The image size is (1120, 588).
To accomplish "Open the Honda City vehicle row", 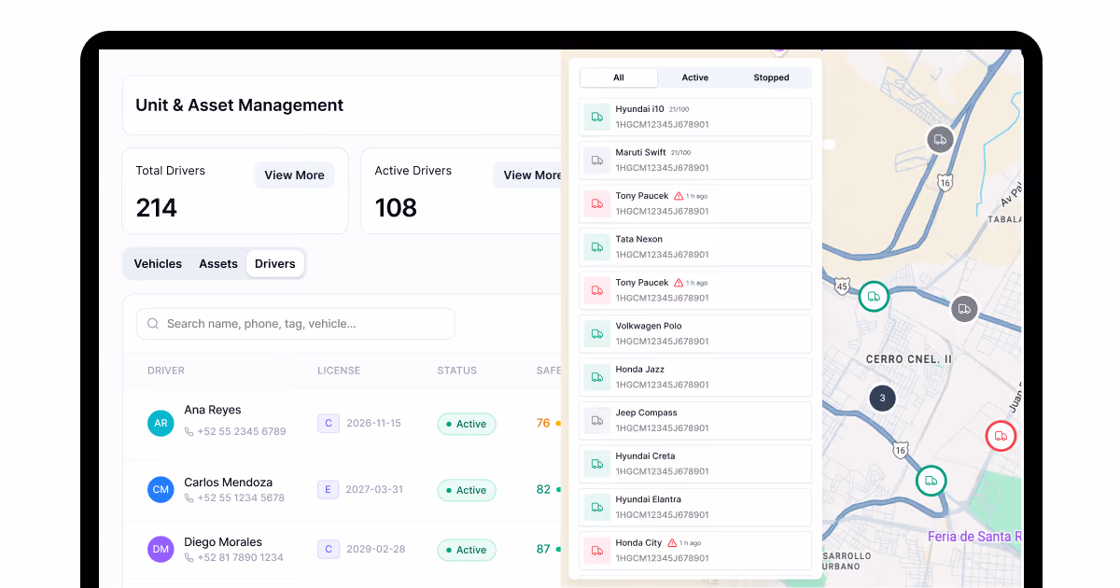I will click(695, 551).
